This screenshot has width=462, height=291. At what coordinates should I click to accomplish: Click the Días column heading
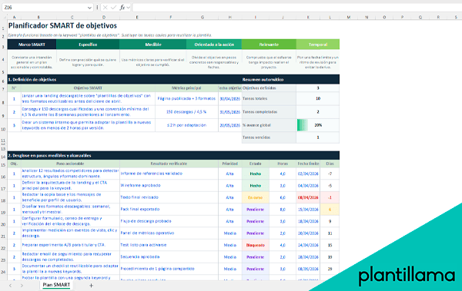click(x=330, y=164)
